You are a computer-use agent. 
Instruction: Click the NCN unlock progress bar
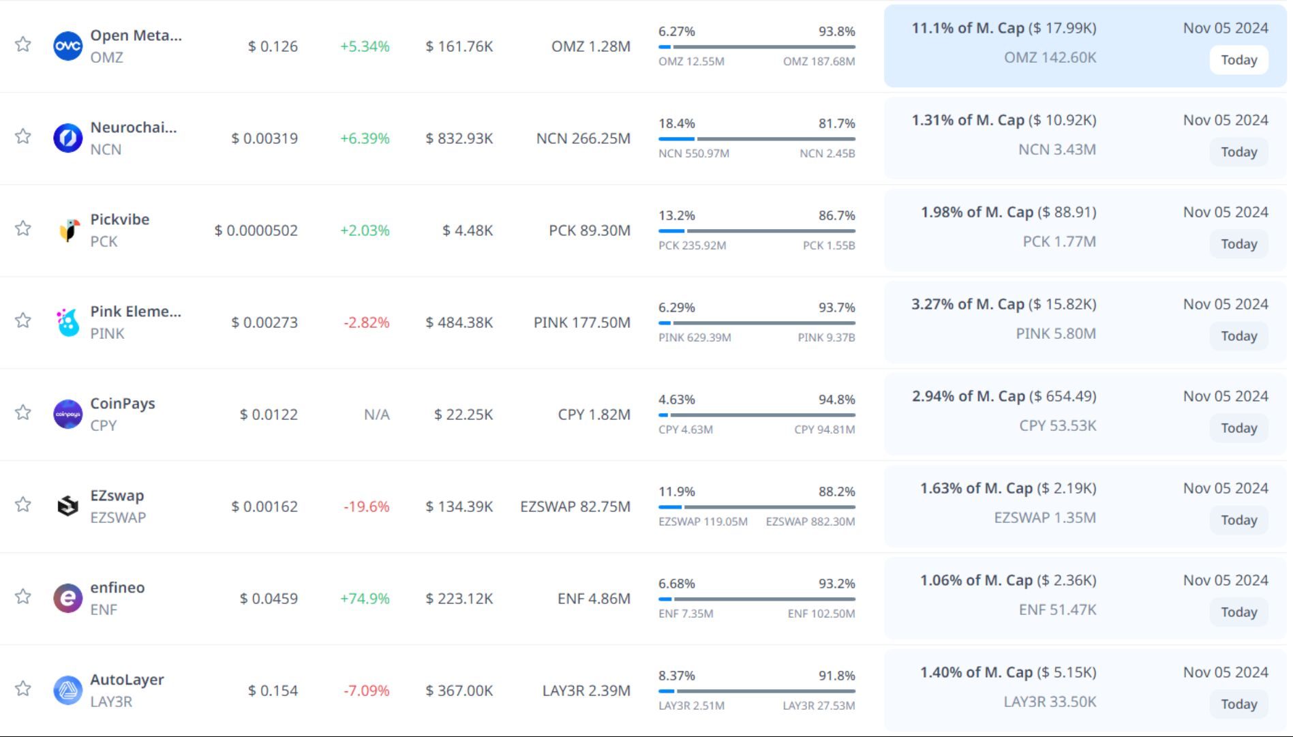(757, 139)
